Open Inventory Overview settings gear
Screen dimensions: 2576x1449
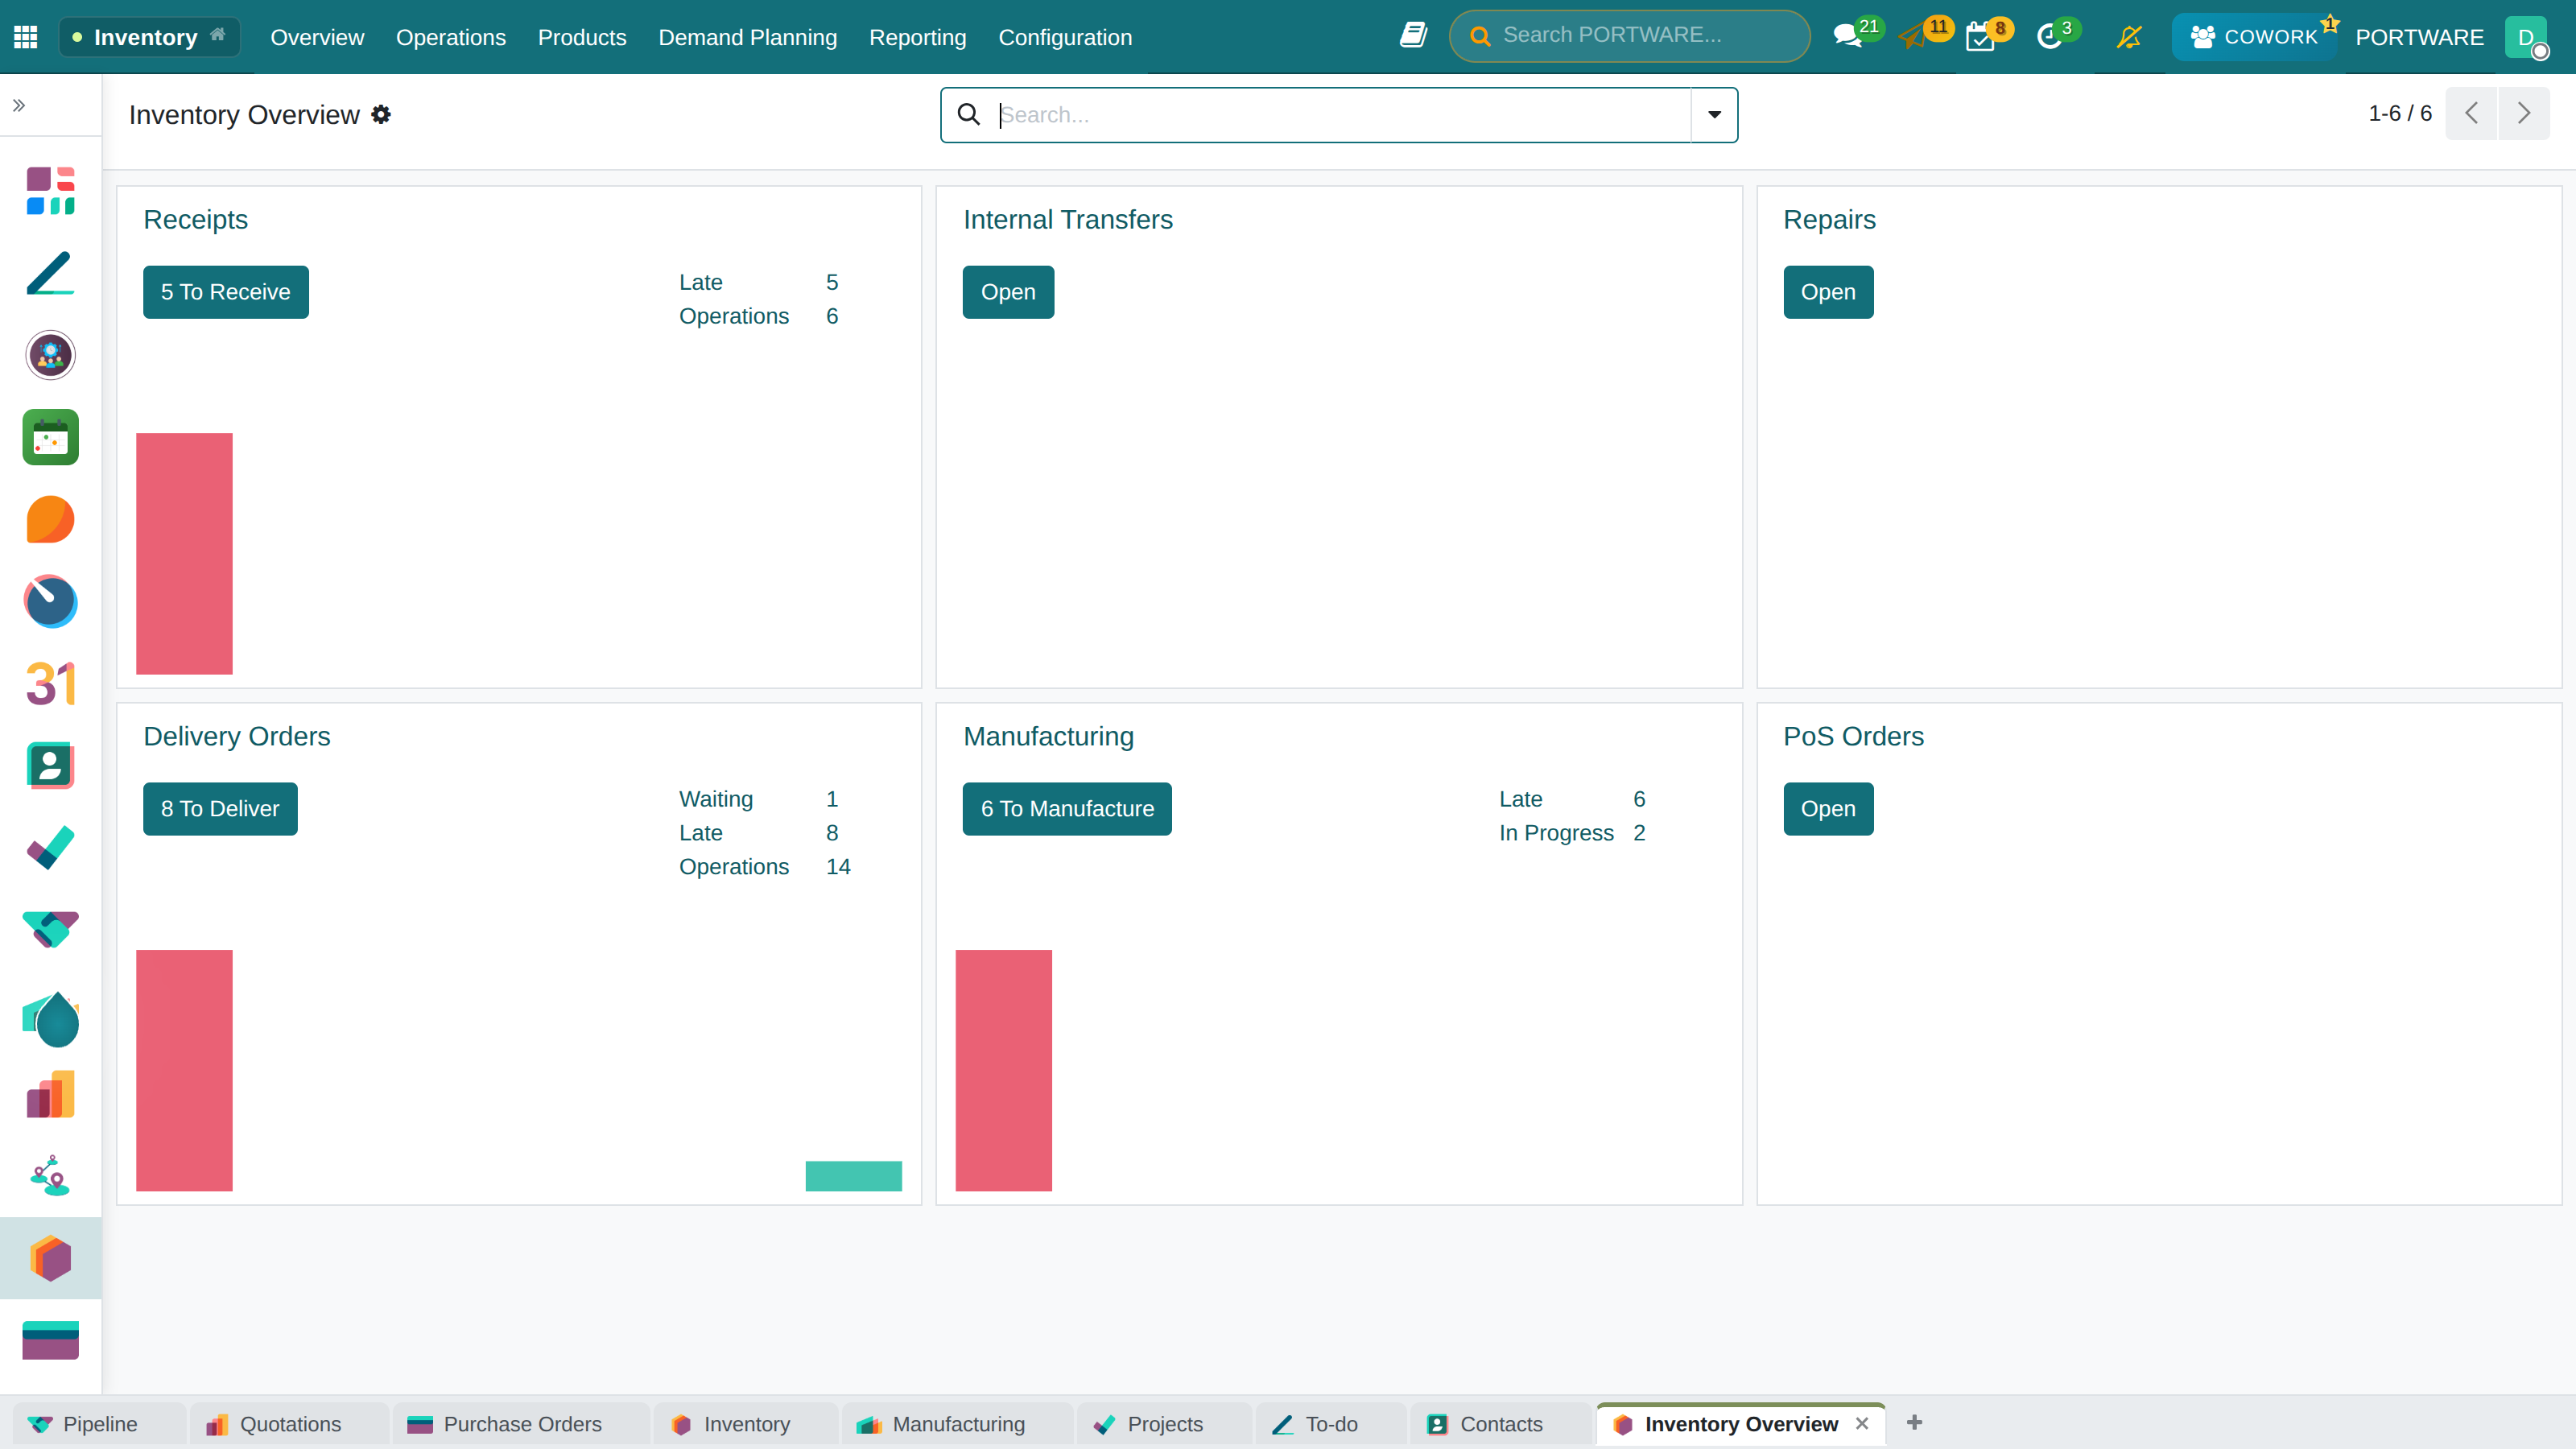(381, 115)
